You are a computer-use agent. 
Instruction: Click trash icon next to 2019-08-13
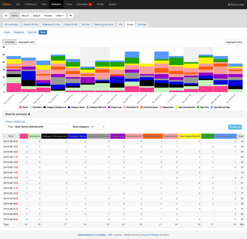pyautogui.click(x=17, y=178)
